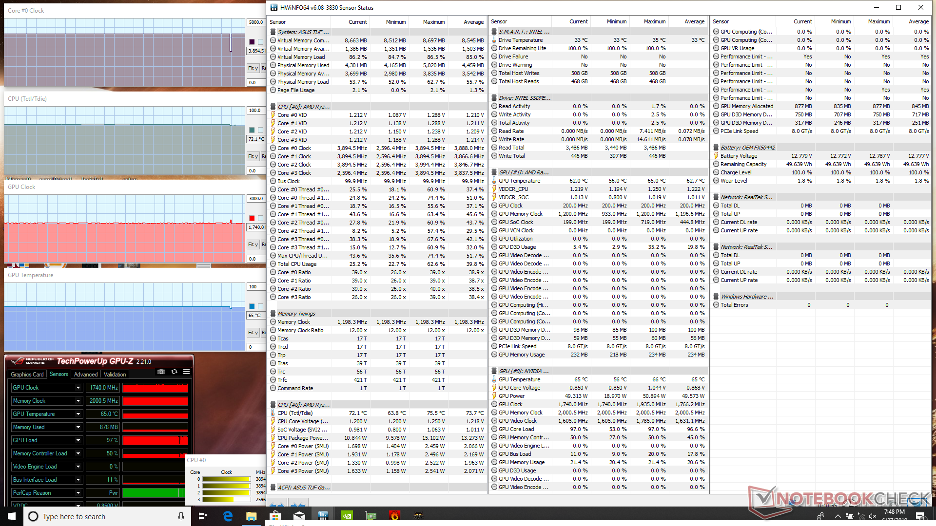The height and width of the screenshot is (526, 936).
Task: Click the NVIDIA icon in the taskbar
Action: (x=347, y=516)
